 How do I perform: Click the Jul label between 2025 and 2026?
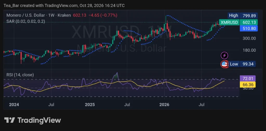point(127,104)
